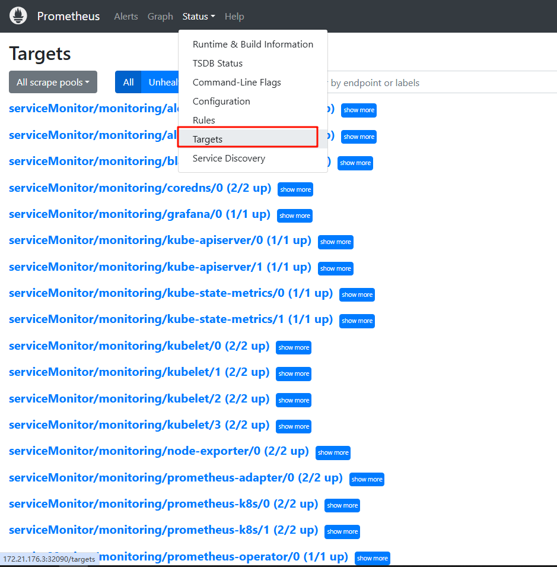Show more for prometheus-k8s/1

[x=342, y=531]
